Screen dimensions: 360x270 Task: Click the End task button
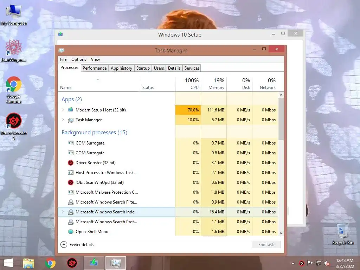(266, 245)
